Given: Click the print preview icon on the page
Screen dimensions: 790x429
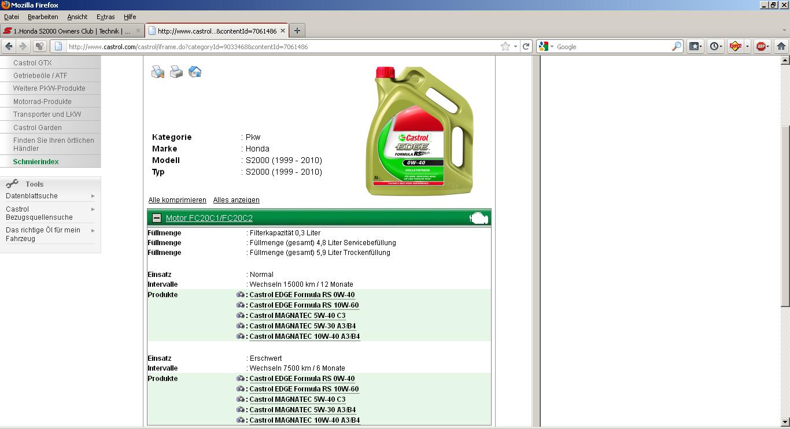Looking at the screenshot, I should point(157,72).
